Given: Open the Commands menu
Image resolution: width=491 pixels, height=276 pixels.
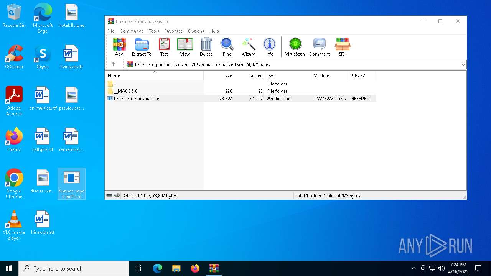Looking at the screenshot, I should (x=132, y=31).
